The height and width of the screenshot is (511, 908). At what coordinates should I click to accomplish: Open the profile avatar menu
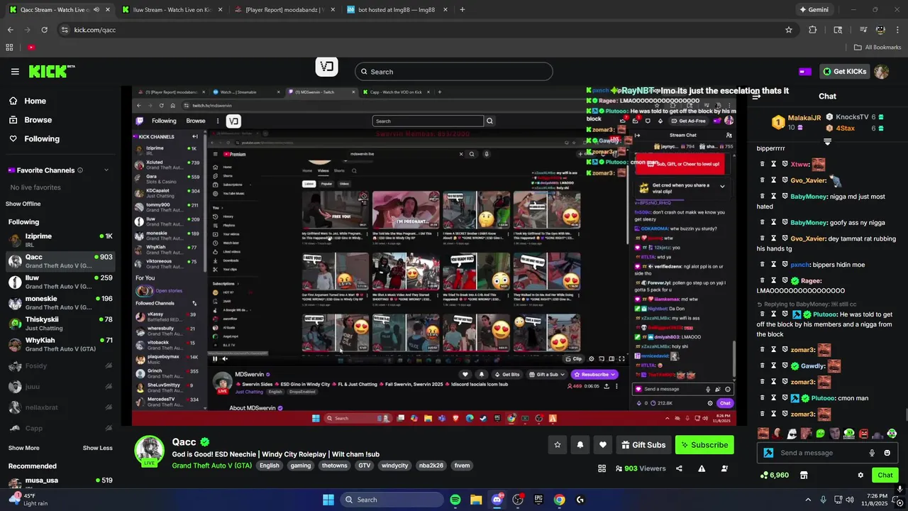click(882, 72)
